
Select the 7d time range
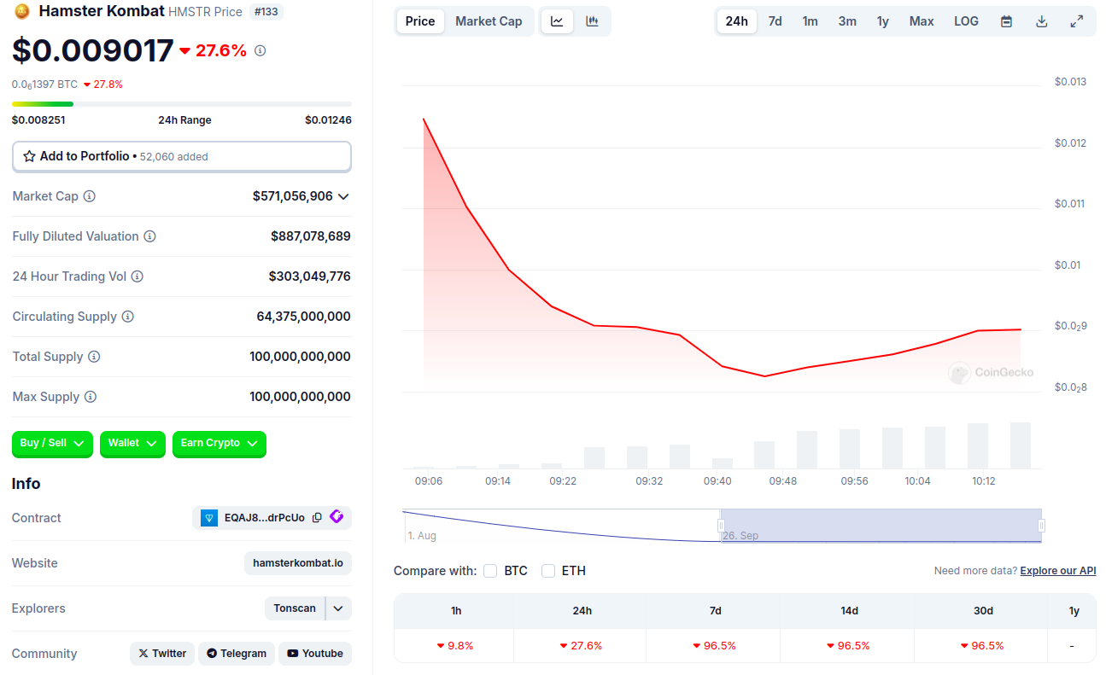click(x=775, y=21)
